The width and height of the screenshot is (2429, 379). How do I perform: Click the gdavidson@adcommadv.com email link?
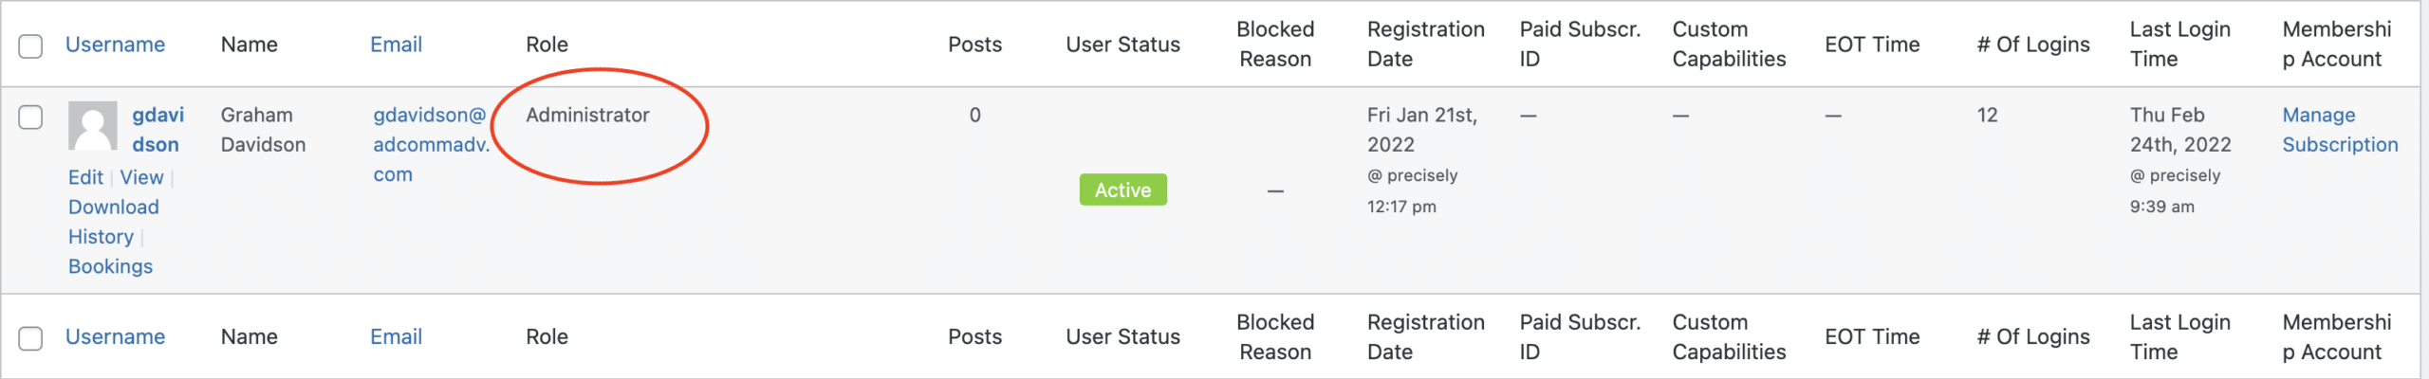coord(431,144)
